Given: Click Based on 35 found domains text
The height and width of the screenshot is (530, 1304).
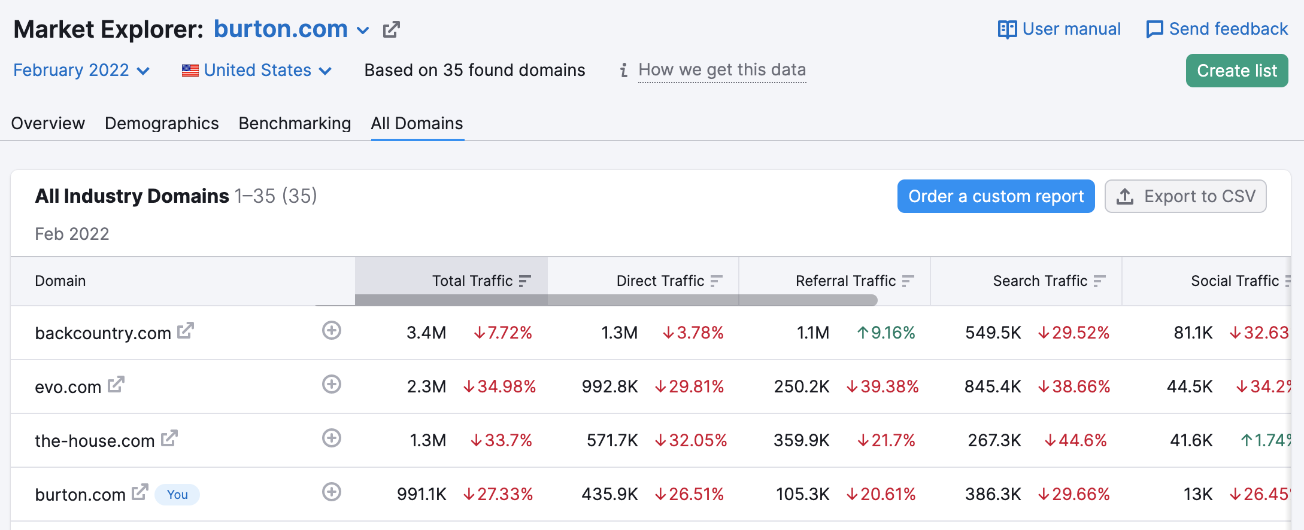Looking at the screenshot, I should coord(475,71).
